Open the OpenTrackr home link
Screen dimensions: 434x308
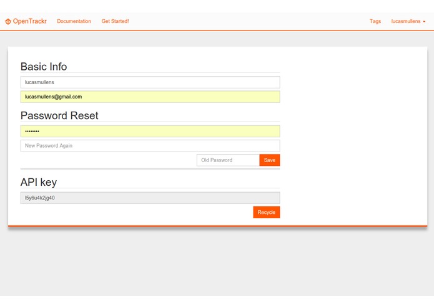tap(26, 21)
